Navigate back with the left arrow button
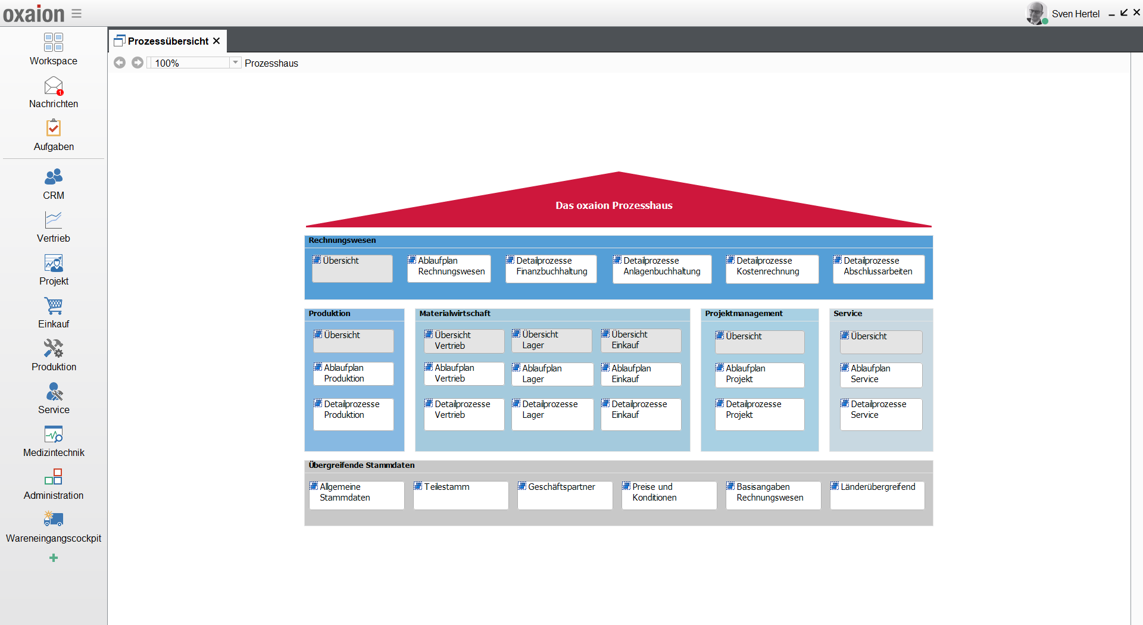 coord(120,62)
